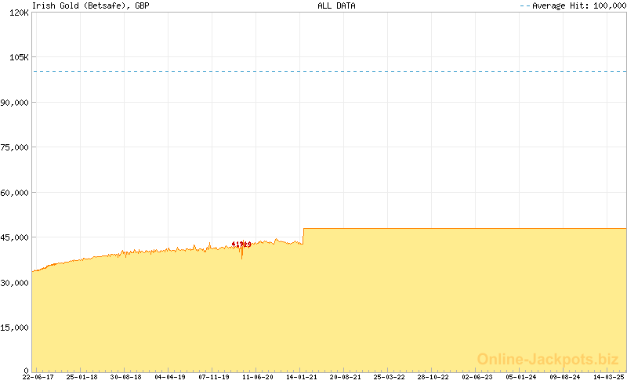
Task: Click the 30-08-18 date on x-axis
Action: click(x=125, y=377)
